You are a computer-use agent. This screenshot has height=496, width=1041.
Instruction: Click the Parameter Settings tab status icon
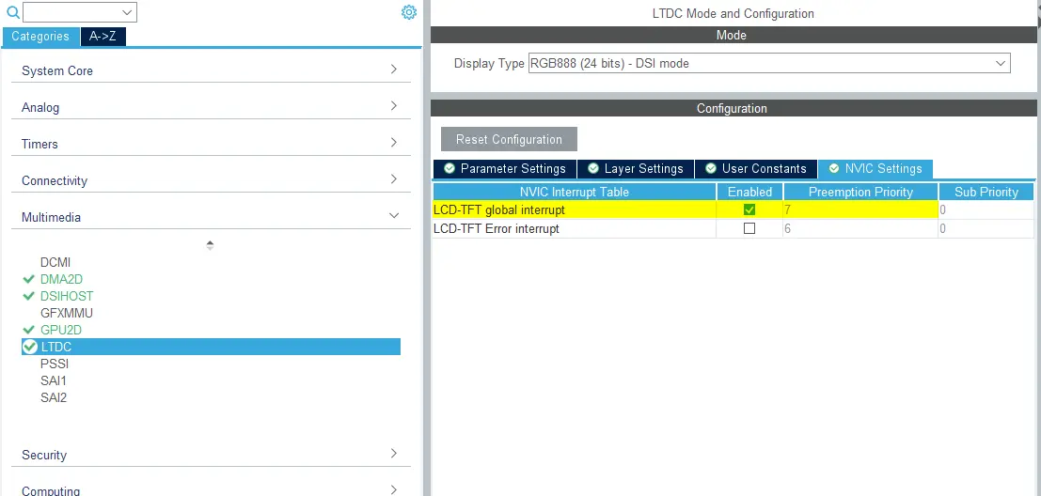click(x=450, y=169)
